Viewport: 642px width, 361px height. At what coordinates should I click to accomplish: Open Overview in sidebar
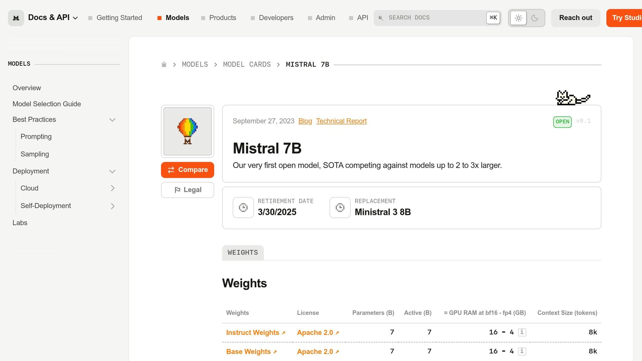tap(27, 88)
